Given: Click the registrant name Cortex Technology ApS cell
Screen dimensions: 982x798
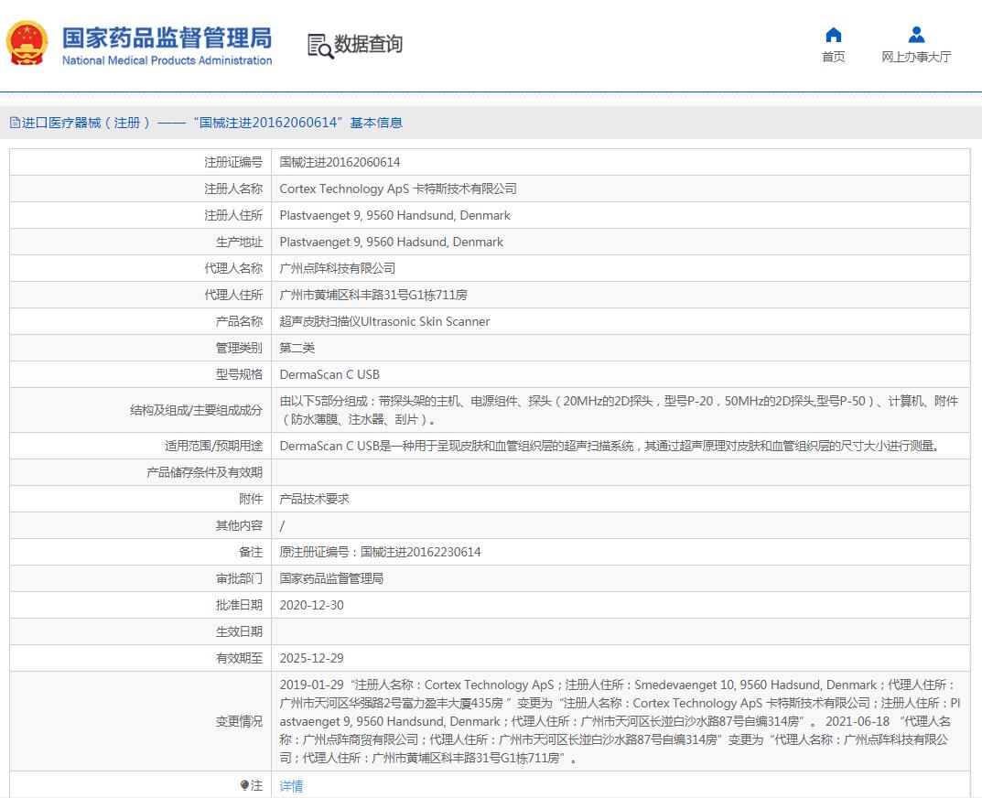Looking at the screenshot, I should [398, 189].
